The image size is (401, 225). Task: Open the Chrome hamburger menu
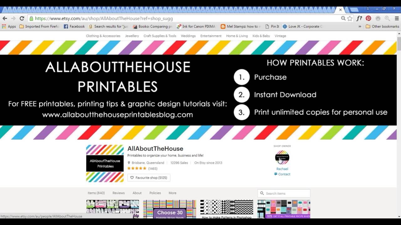pos(397,18)
